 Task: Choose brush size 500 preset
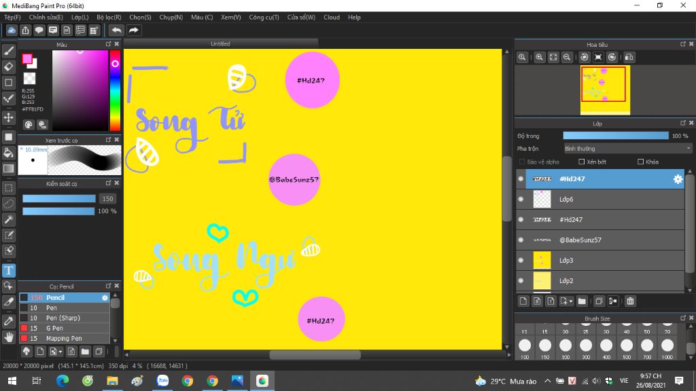(x=626, y=348)
